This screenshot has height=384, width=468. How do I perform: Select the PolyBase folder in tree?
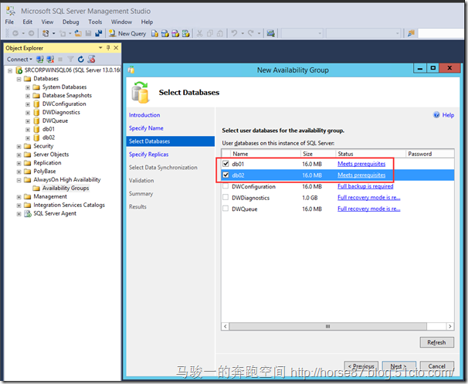tap(45, 172)
